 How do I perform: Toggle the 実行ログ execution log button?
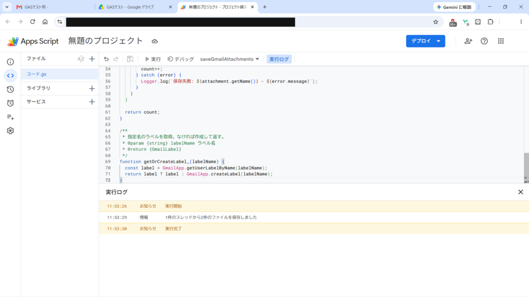pyautogui.click(x=279, y=59)
